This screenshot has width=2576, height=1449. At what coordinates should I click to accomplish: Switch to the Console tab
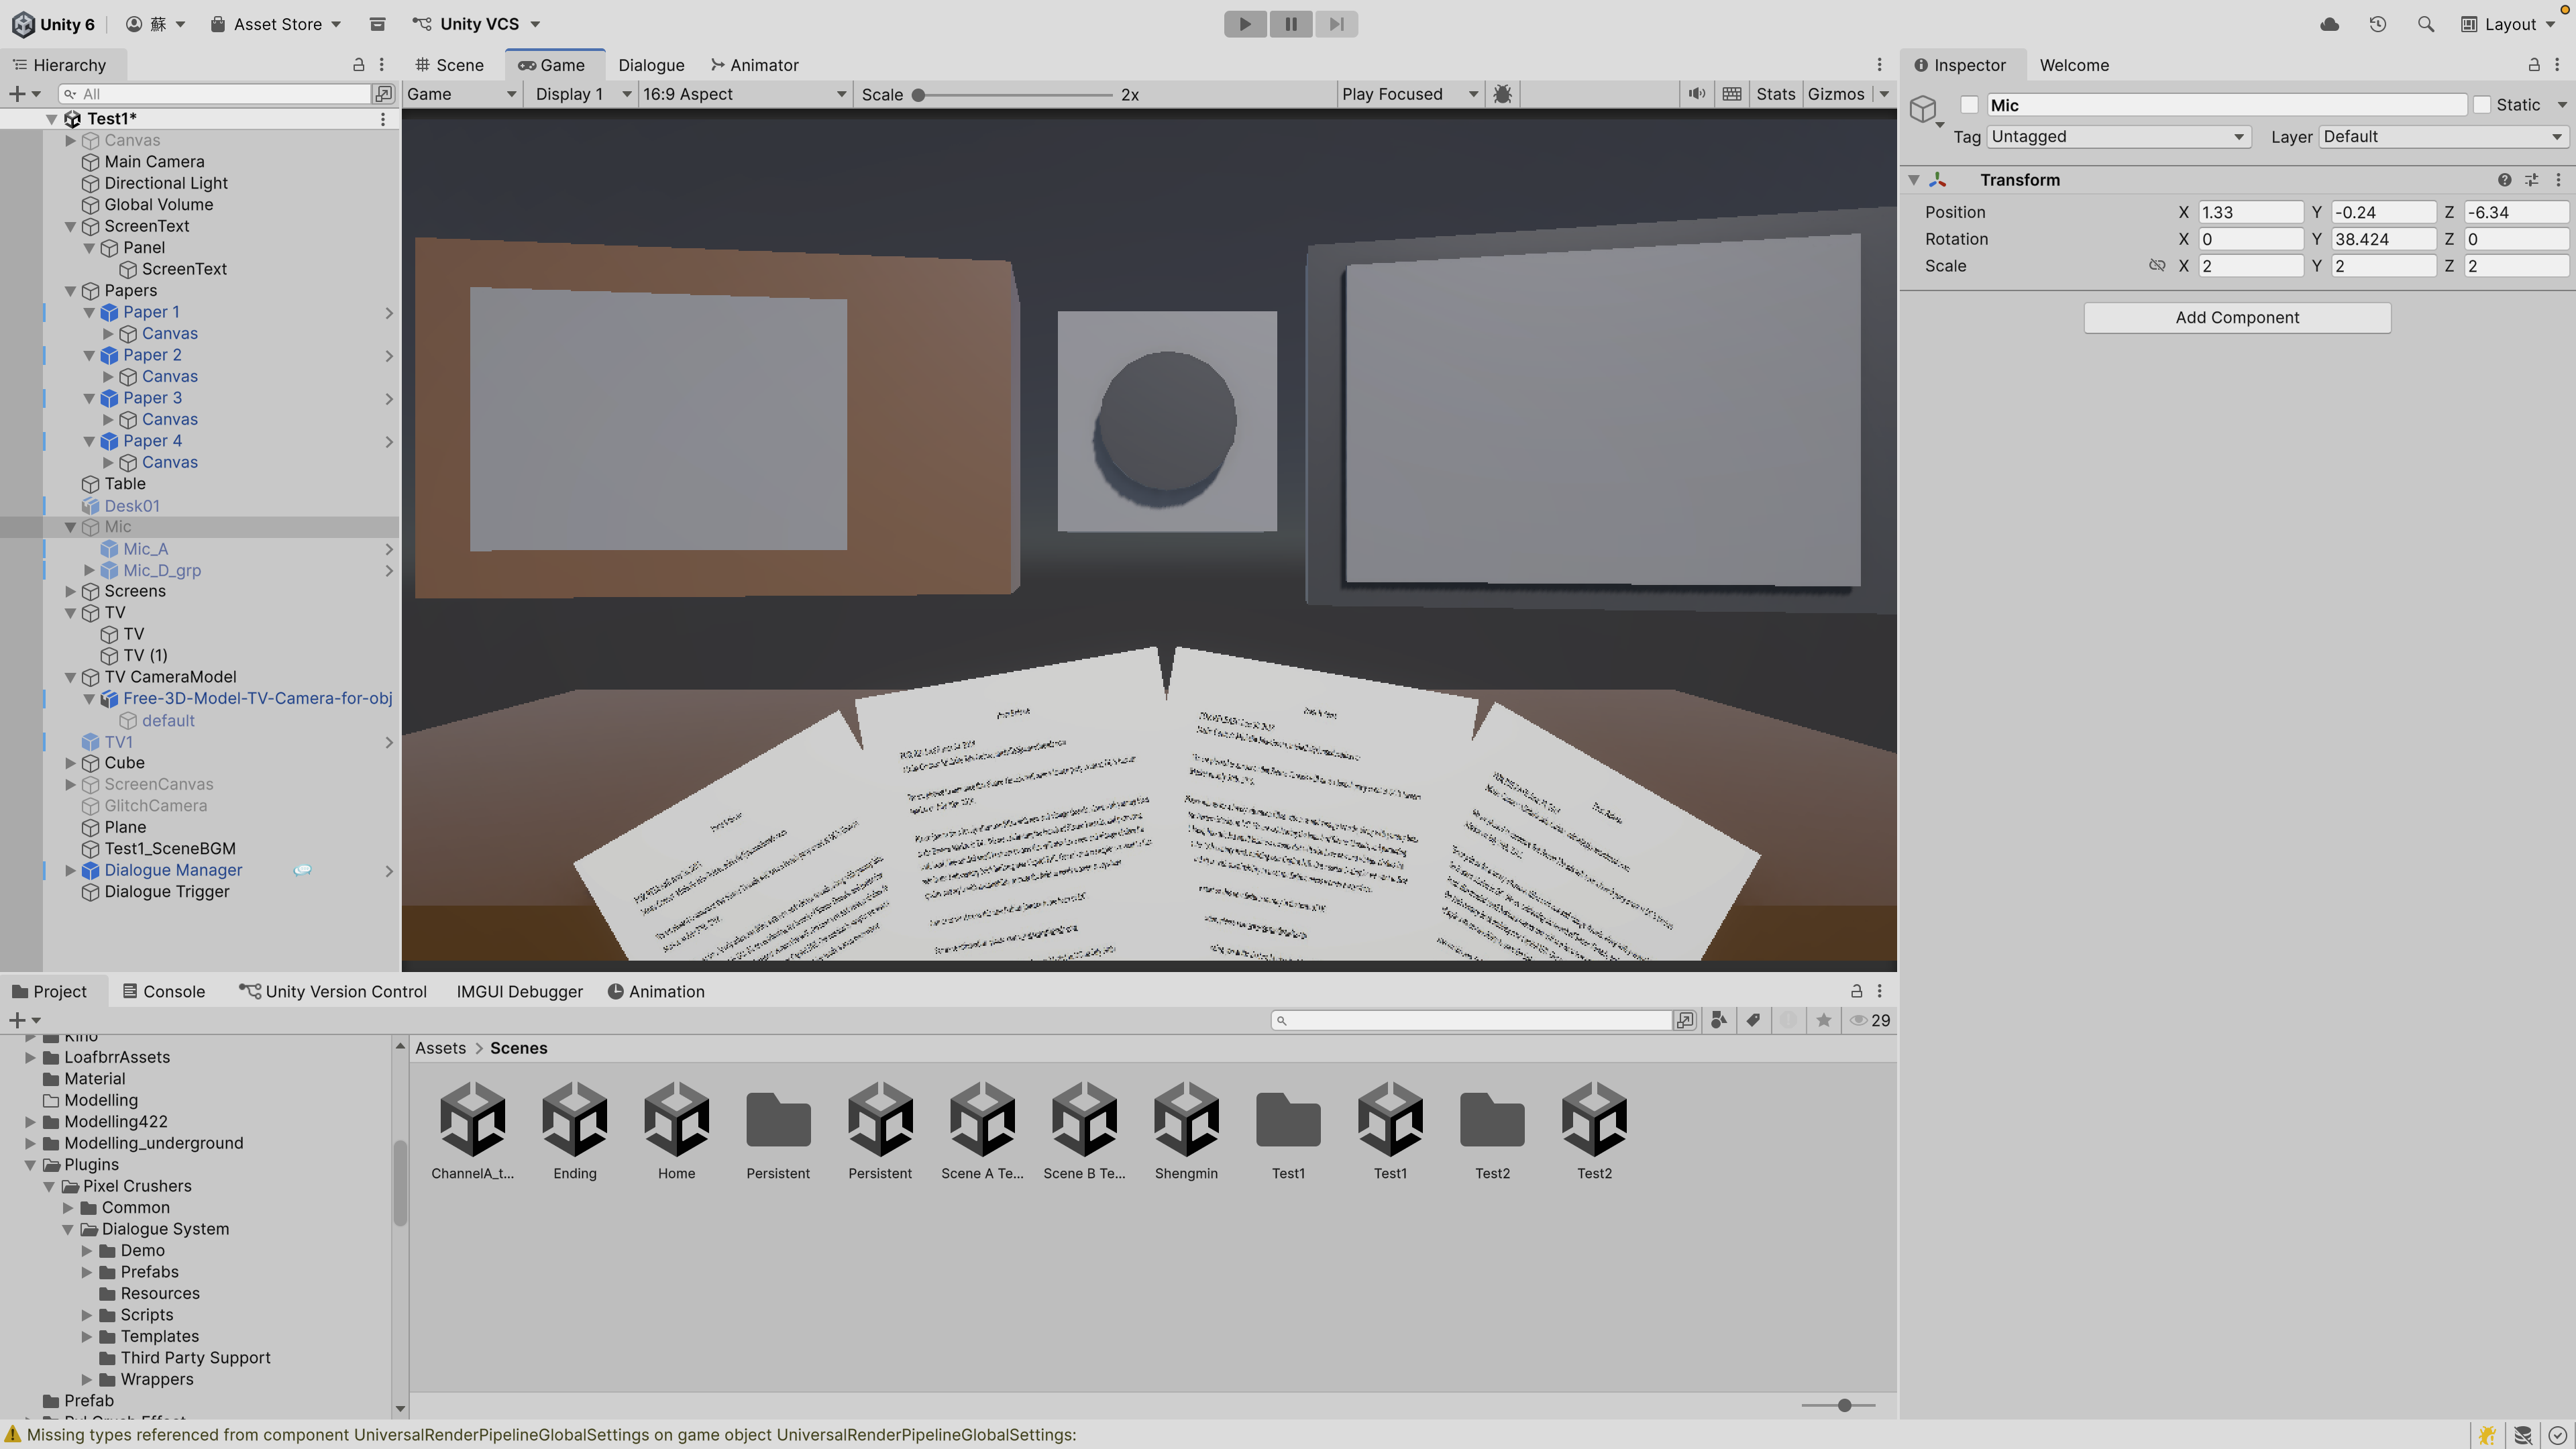(164, 991)
